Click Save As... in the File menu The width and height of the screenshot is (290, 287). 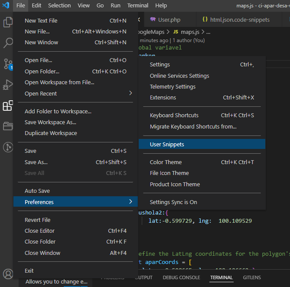pyautogui.click(x=75, y=162)
